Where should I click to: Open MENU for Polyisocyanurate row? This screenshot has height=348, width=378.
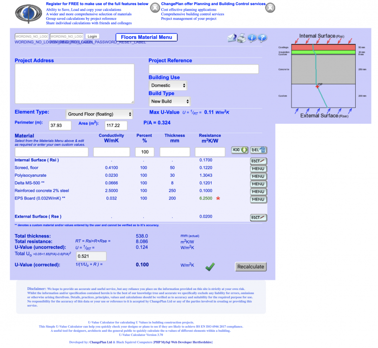pyautogui.click(x=259, y=176)
